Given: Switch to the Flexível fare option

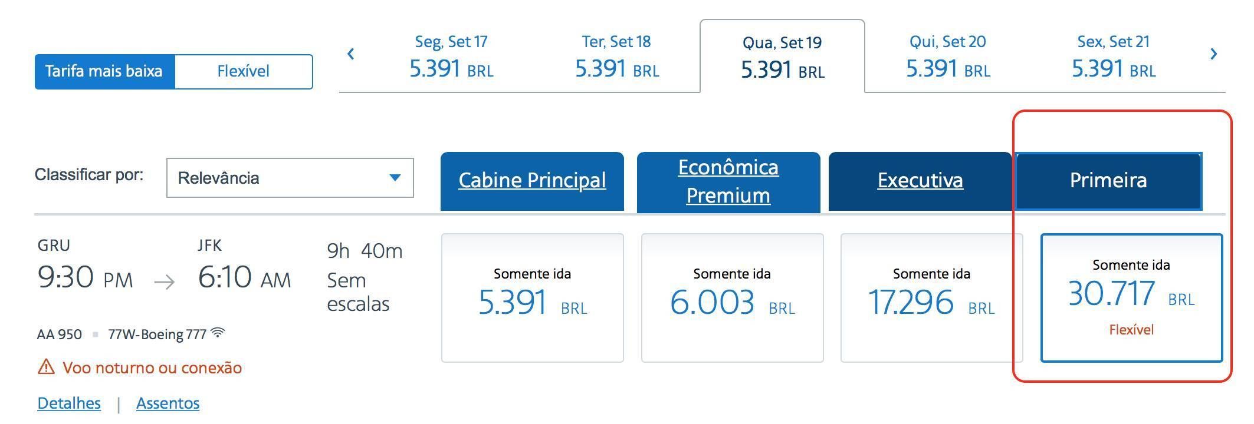Looking at the screenshot, I should (244, 72).
